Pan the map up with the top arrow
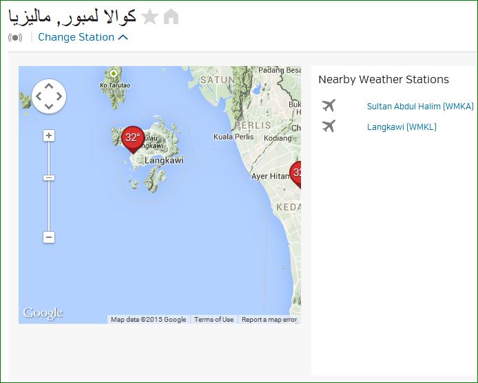This screenshot has height=383, width=478. 49,86
